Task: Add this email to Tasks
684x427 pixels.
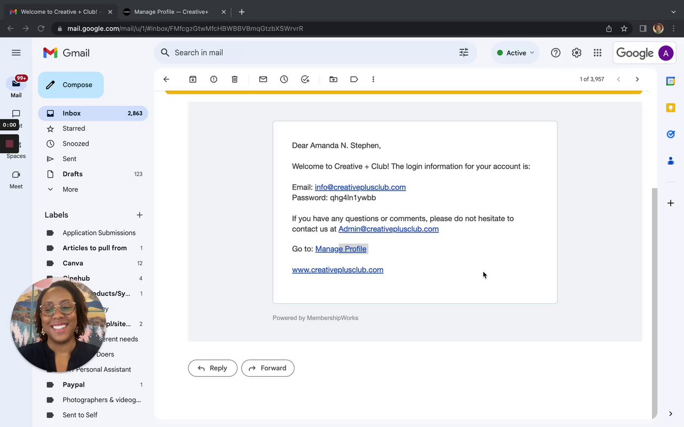Action: click(305, 79)
